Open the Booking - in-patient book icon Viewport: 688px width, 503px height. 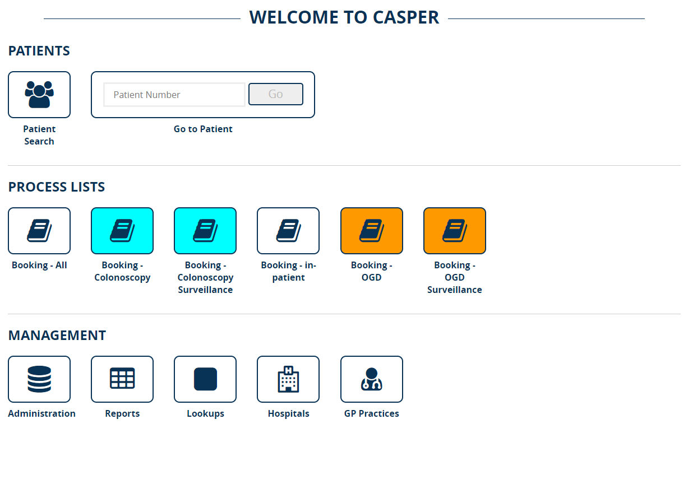click(x=288, y=231)
